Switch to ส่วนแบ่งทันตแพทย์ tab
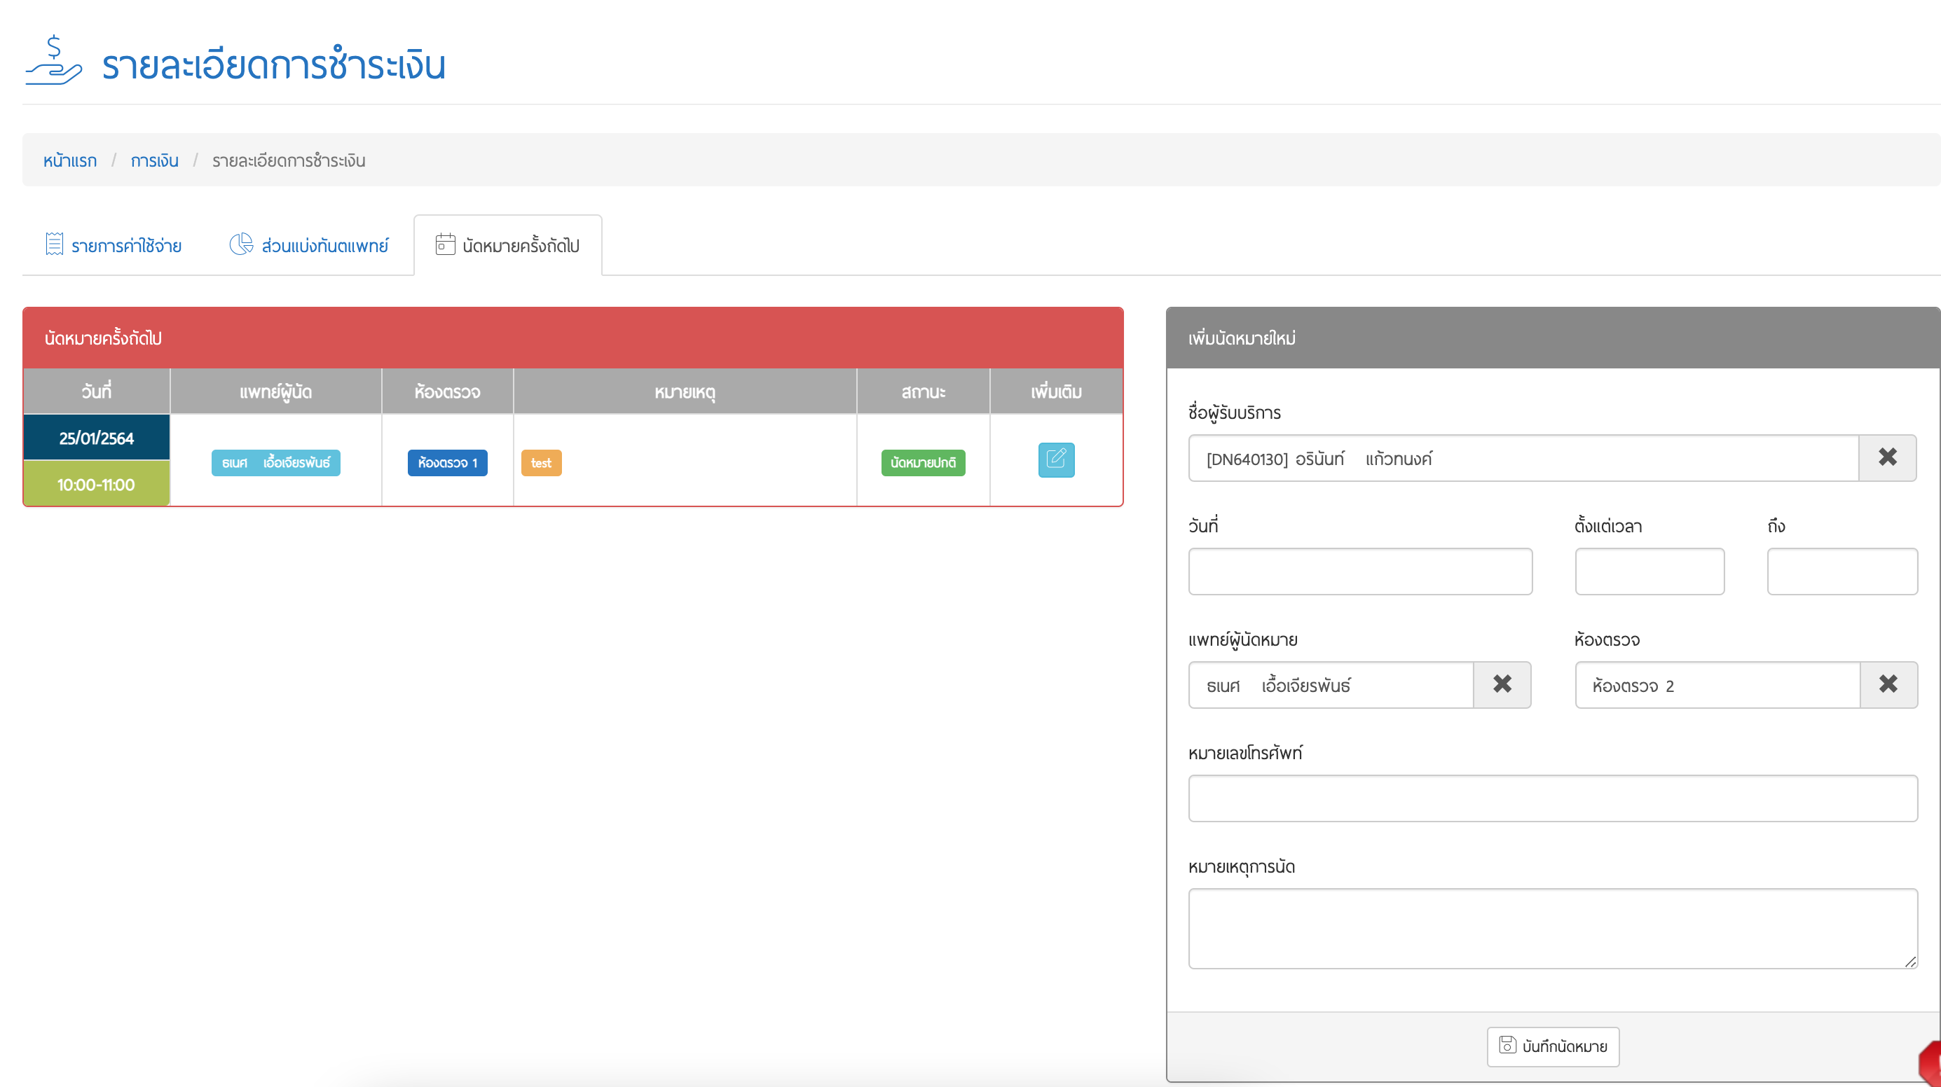The height and width of the screenshot is (1087, 1941). pos(324,246)
